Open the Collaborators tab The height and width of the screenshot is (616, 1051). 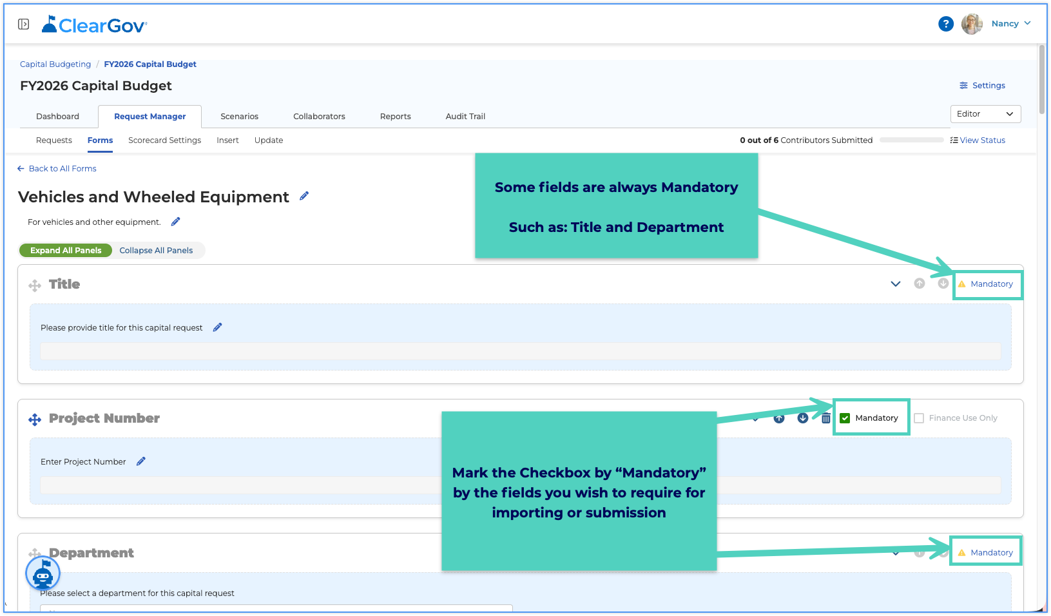click(319, 116)
